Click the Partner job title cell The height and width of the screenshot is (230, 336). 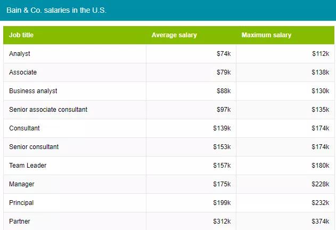point(20,221)
